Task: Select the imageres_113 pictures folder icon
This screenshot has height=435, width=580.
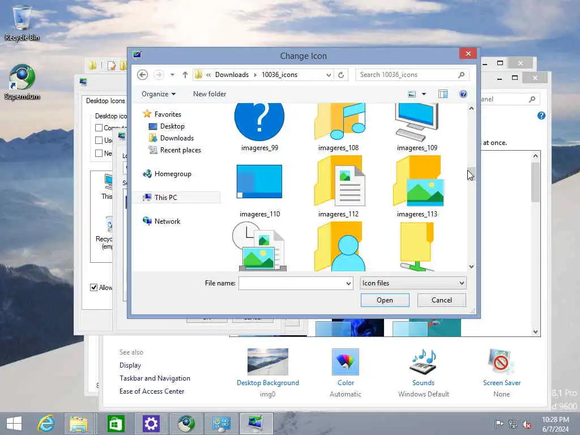Action: (417, 187)
